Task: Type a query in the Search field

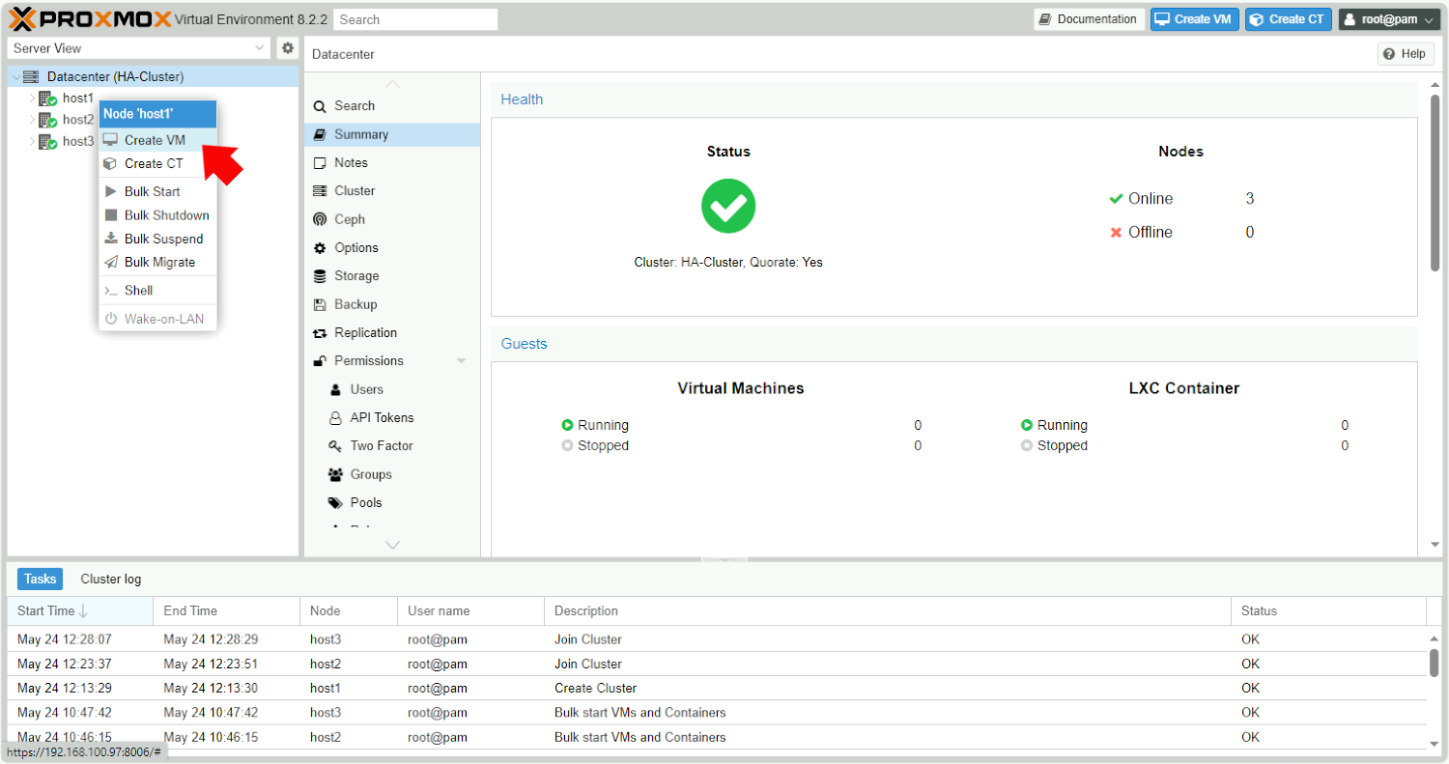Action: pos(415,18)
